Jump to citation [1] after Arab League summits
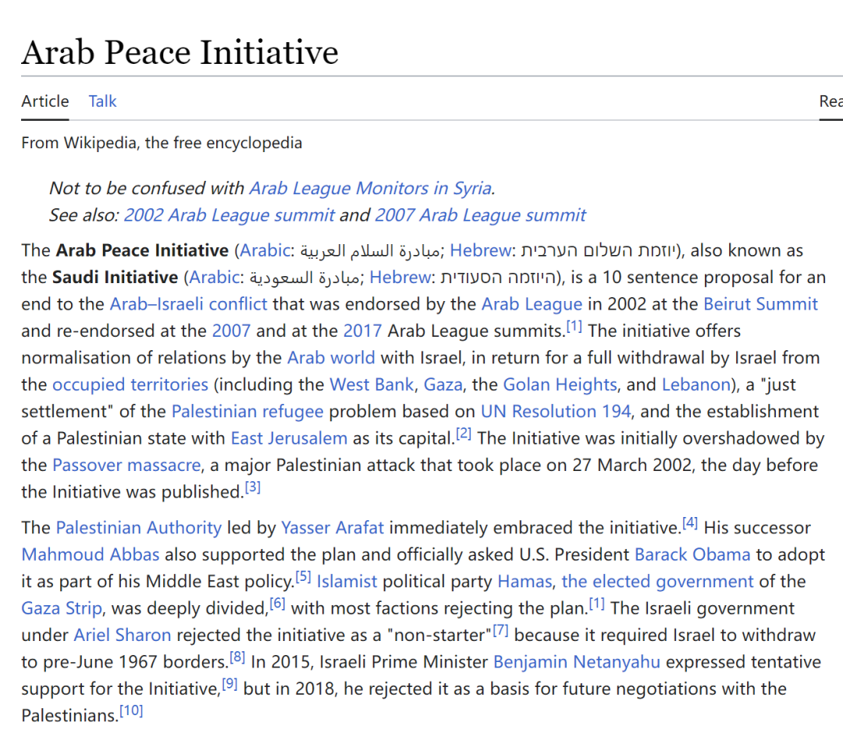Viewport: 843px width, 733px height. [574, 326]
